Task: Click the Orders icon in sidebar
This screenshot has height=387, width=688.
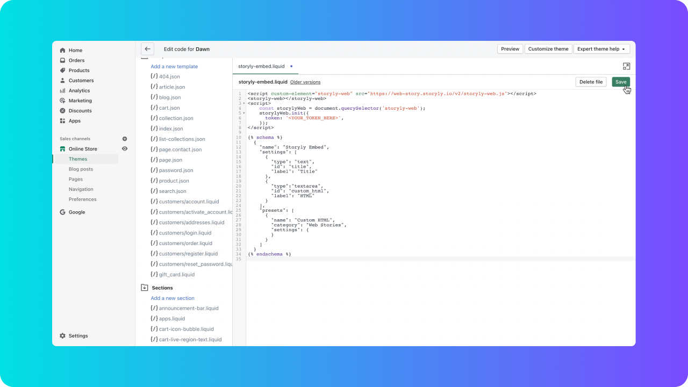Action: 62,60
